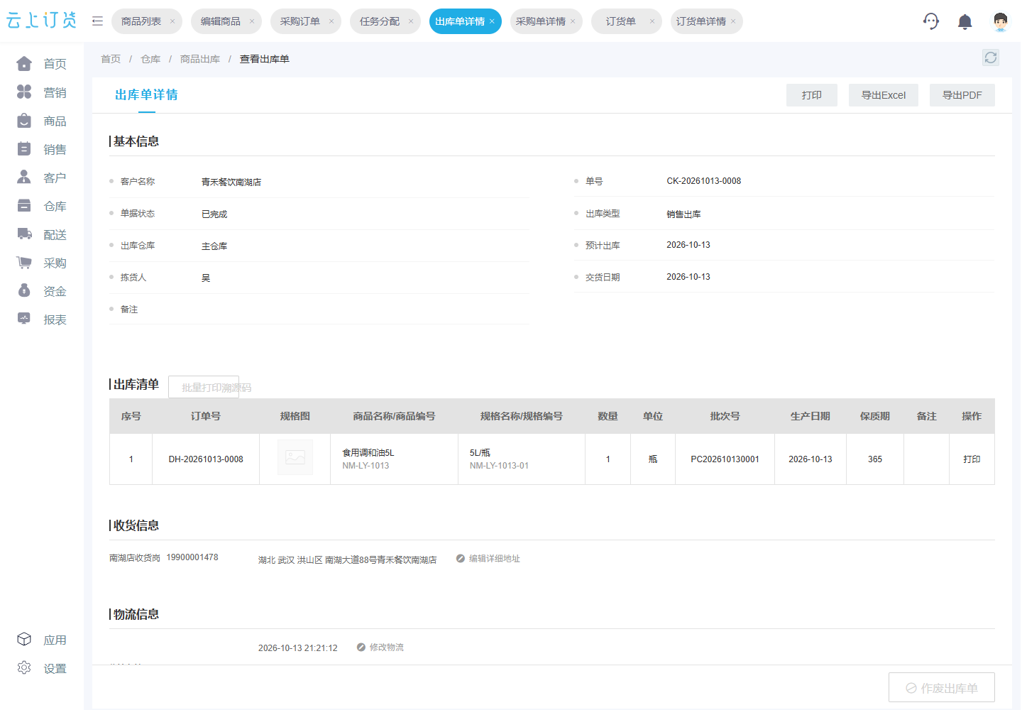Click batch number PC202610130001 cell
Viewport: 1022px width, 710px height.
click(725, 459)
